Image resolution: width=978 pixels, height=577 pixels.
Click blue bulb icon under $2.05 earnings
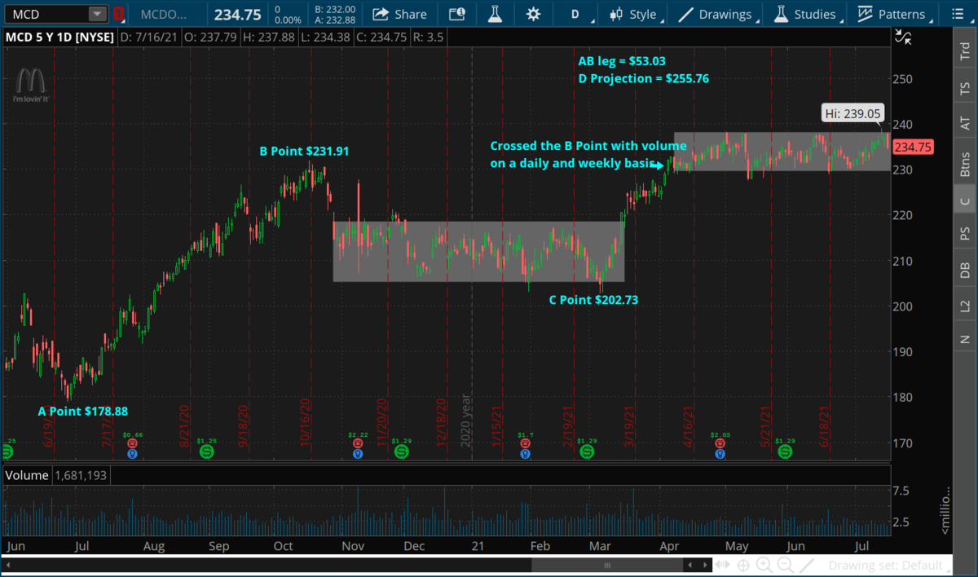719,453
